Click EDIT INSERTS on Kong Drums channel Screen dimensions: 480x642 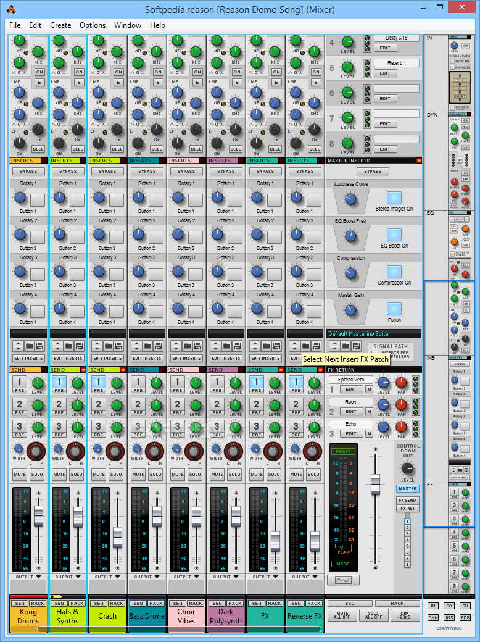(x=28, y=358)
